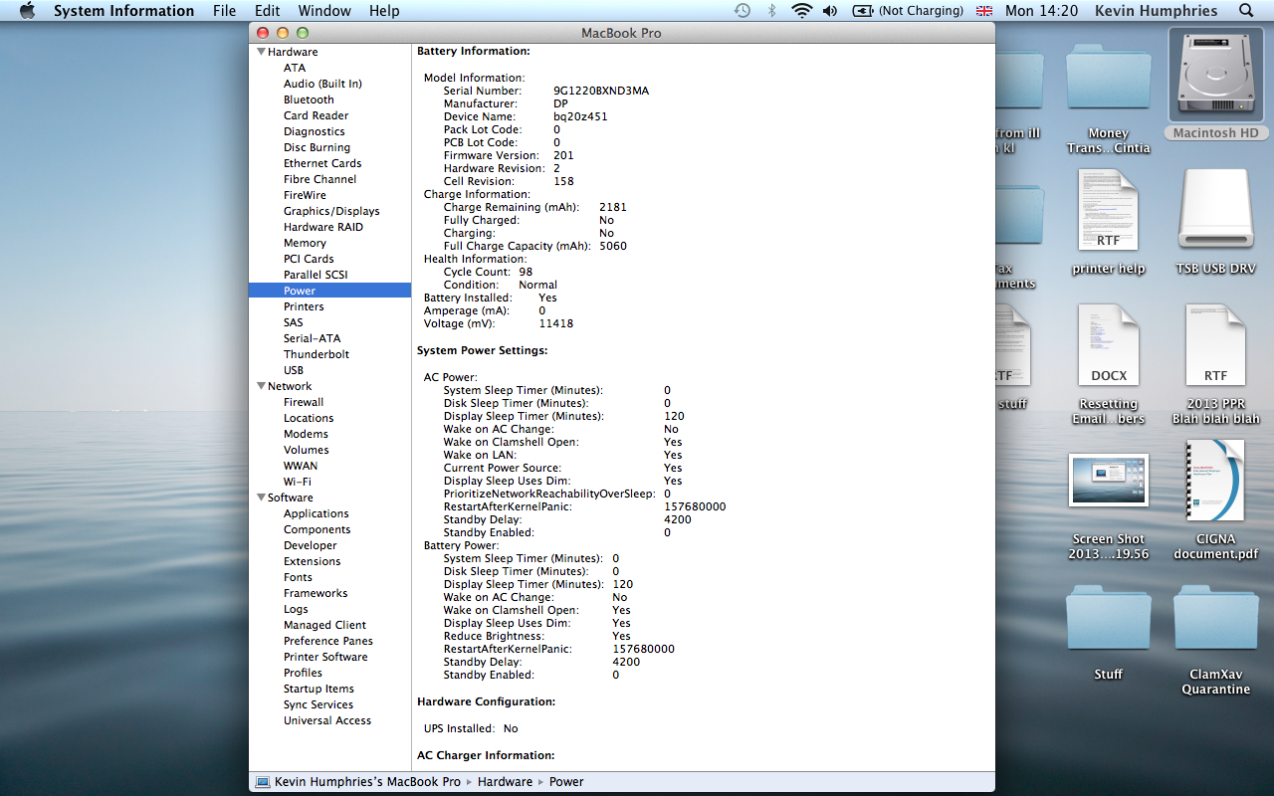The height and width of the screenshot is (796, 1274).
Task: Select ATA in the sidebar
Action: pyautogui.click(x=295, y=68)
